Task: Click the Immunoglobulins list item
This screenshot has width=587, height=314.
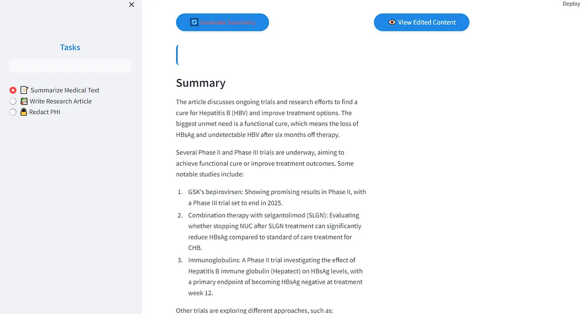Action: click(x=274, y=276)
